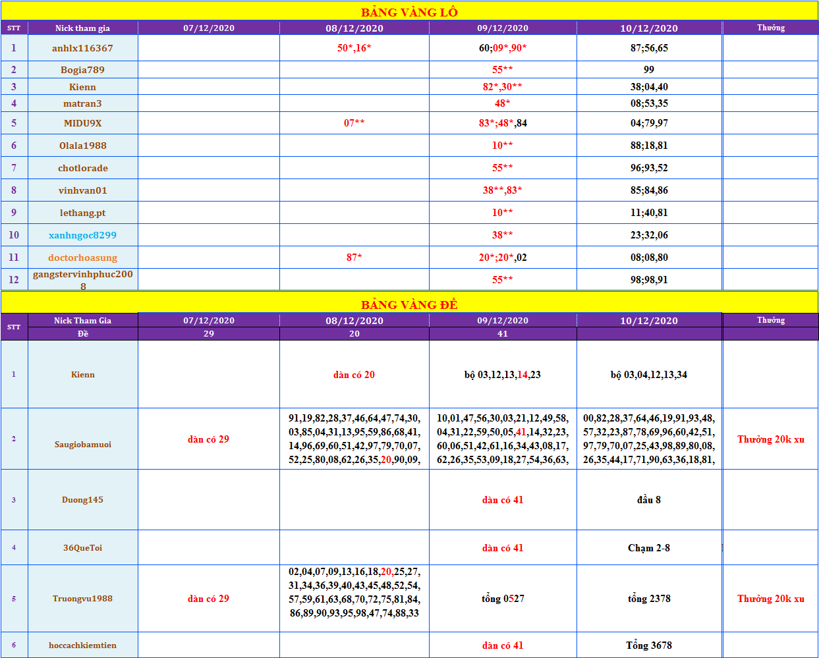Click the 10** cell in lethang.pt's row
Image resolution: width=819 pixels, height=658 pixels.
click(503, 213)
